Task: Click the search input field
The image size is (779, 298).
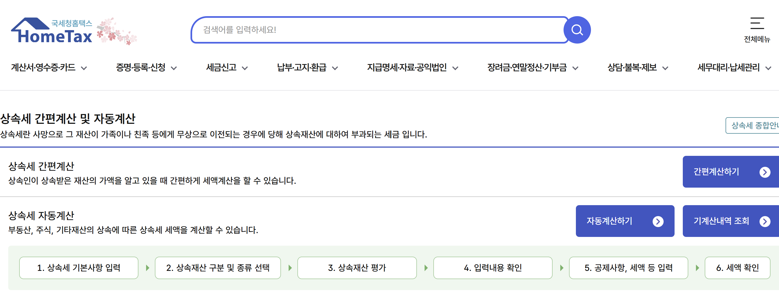Action: (x=363, y=30)
